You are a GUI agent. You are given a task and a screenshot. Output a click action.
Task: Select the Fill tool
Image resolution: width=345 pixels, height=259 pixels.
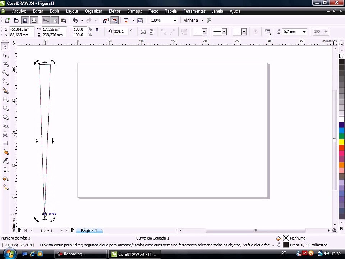[5, 178]
